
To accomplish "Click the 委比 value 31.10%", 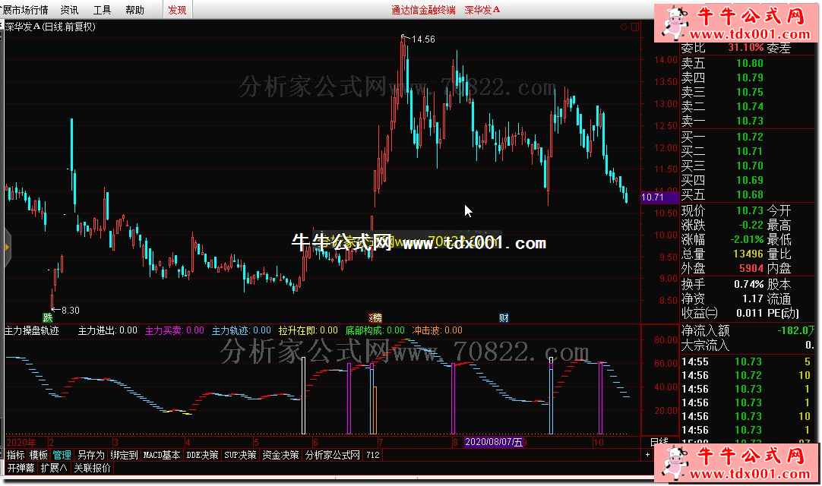I will (745, 48).
